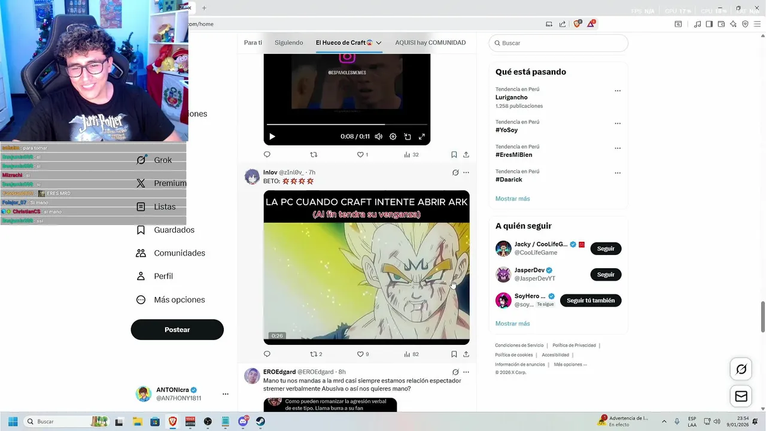Image resolution: width=766 pixels, height=431 pixels.
Task: Open the #EresMiBien trend
Action: (514, 154)
